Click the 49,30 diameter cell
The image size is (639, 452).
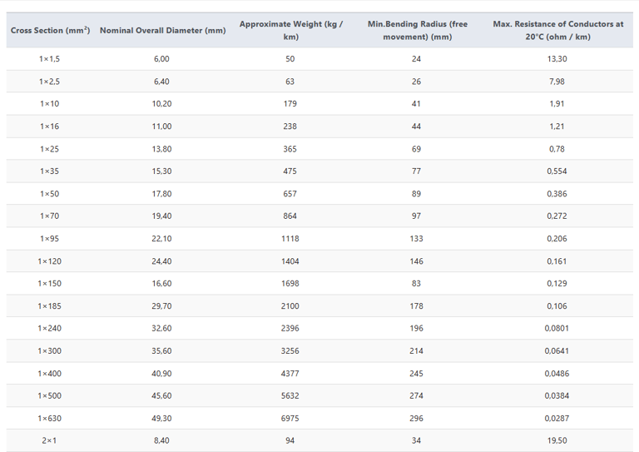pos(161,418)
